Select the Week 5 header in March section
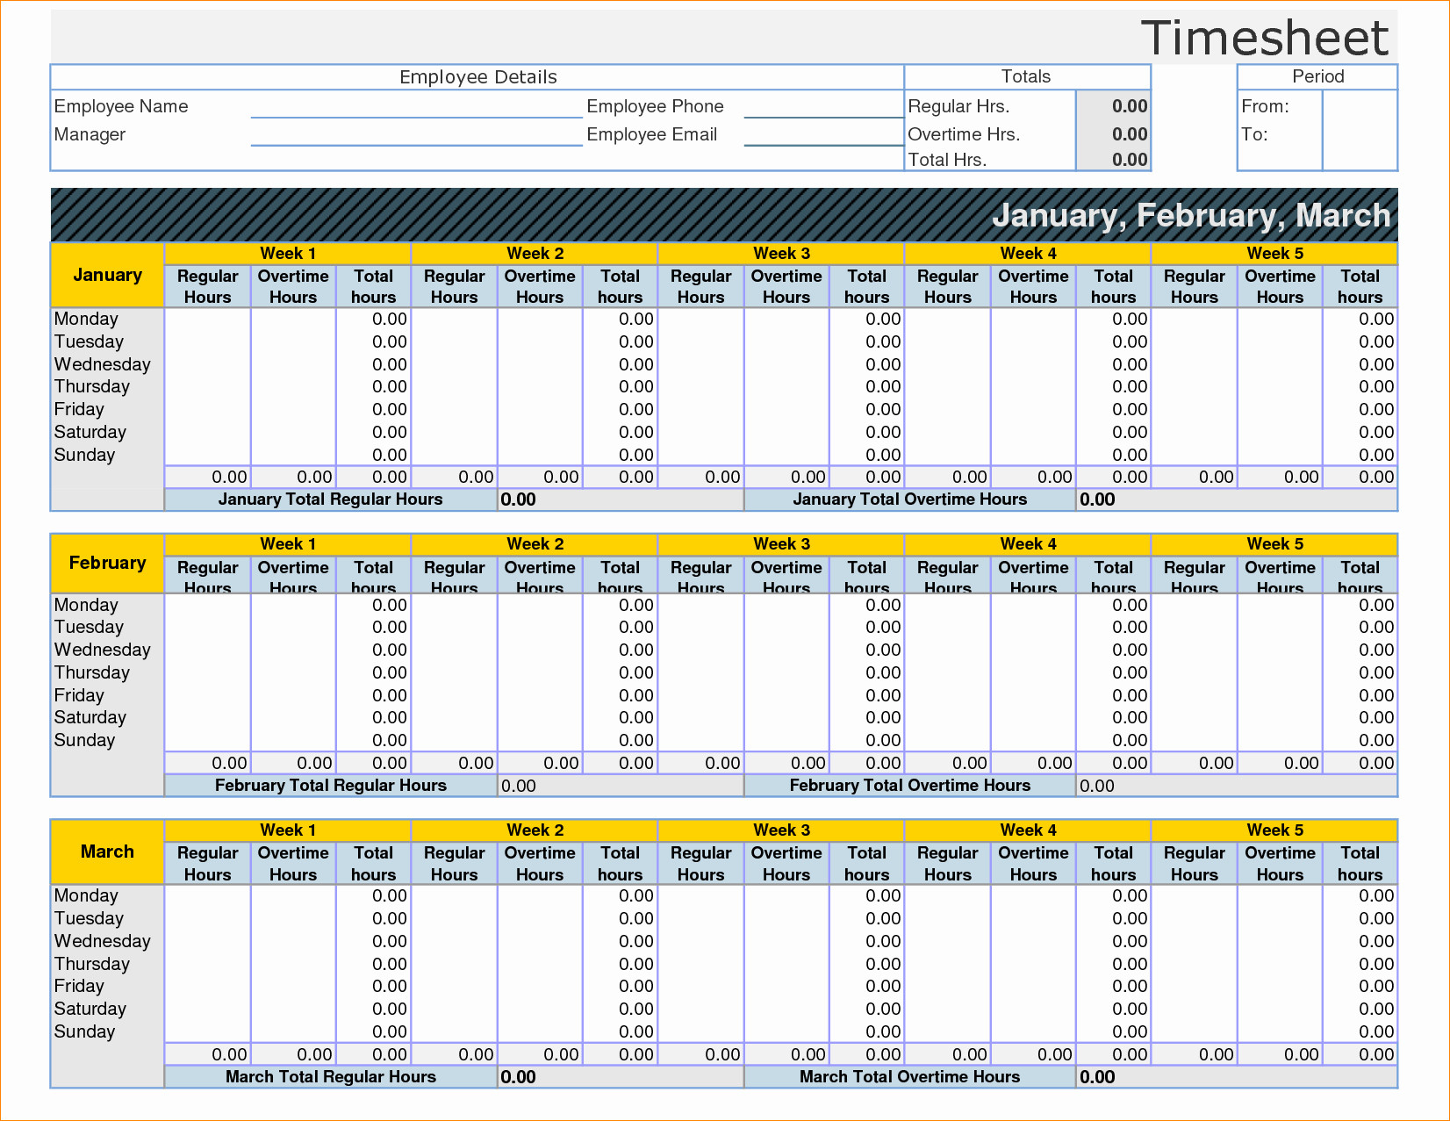1450x1121 pixels. click(x=1274, y=830)
